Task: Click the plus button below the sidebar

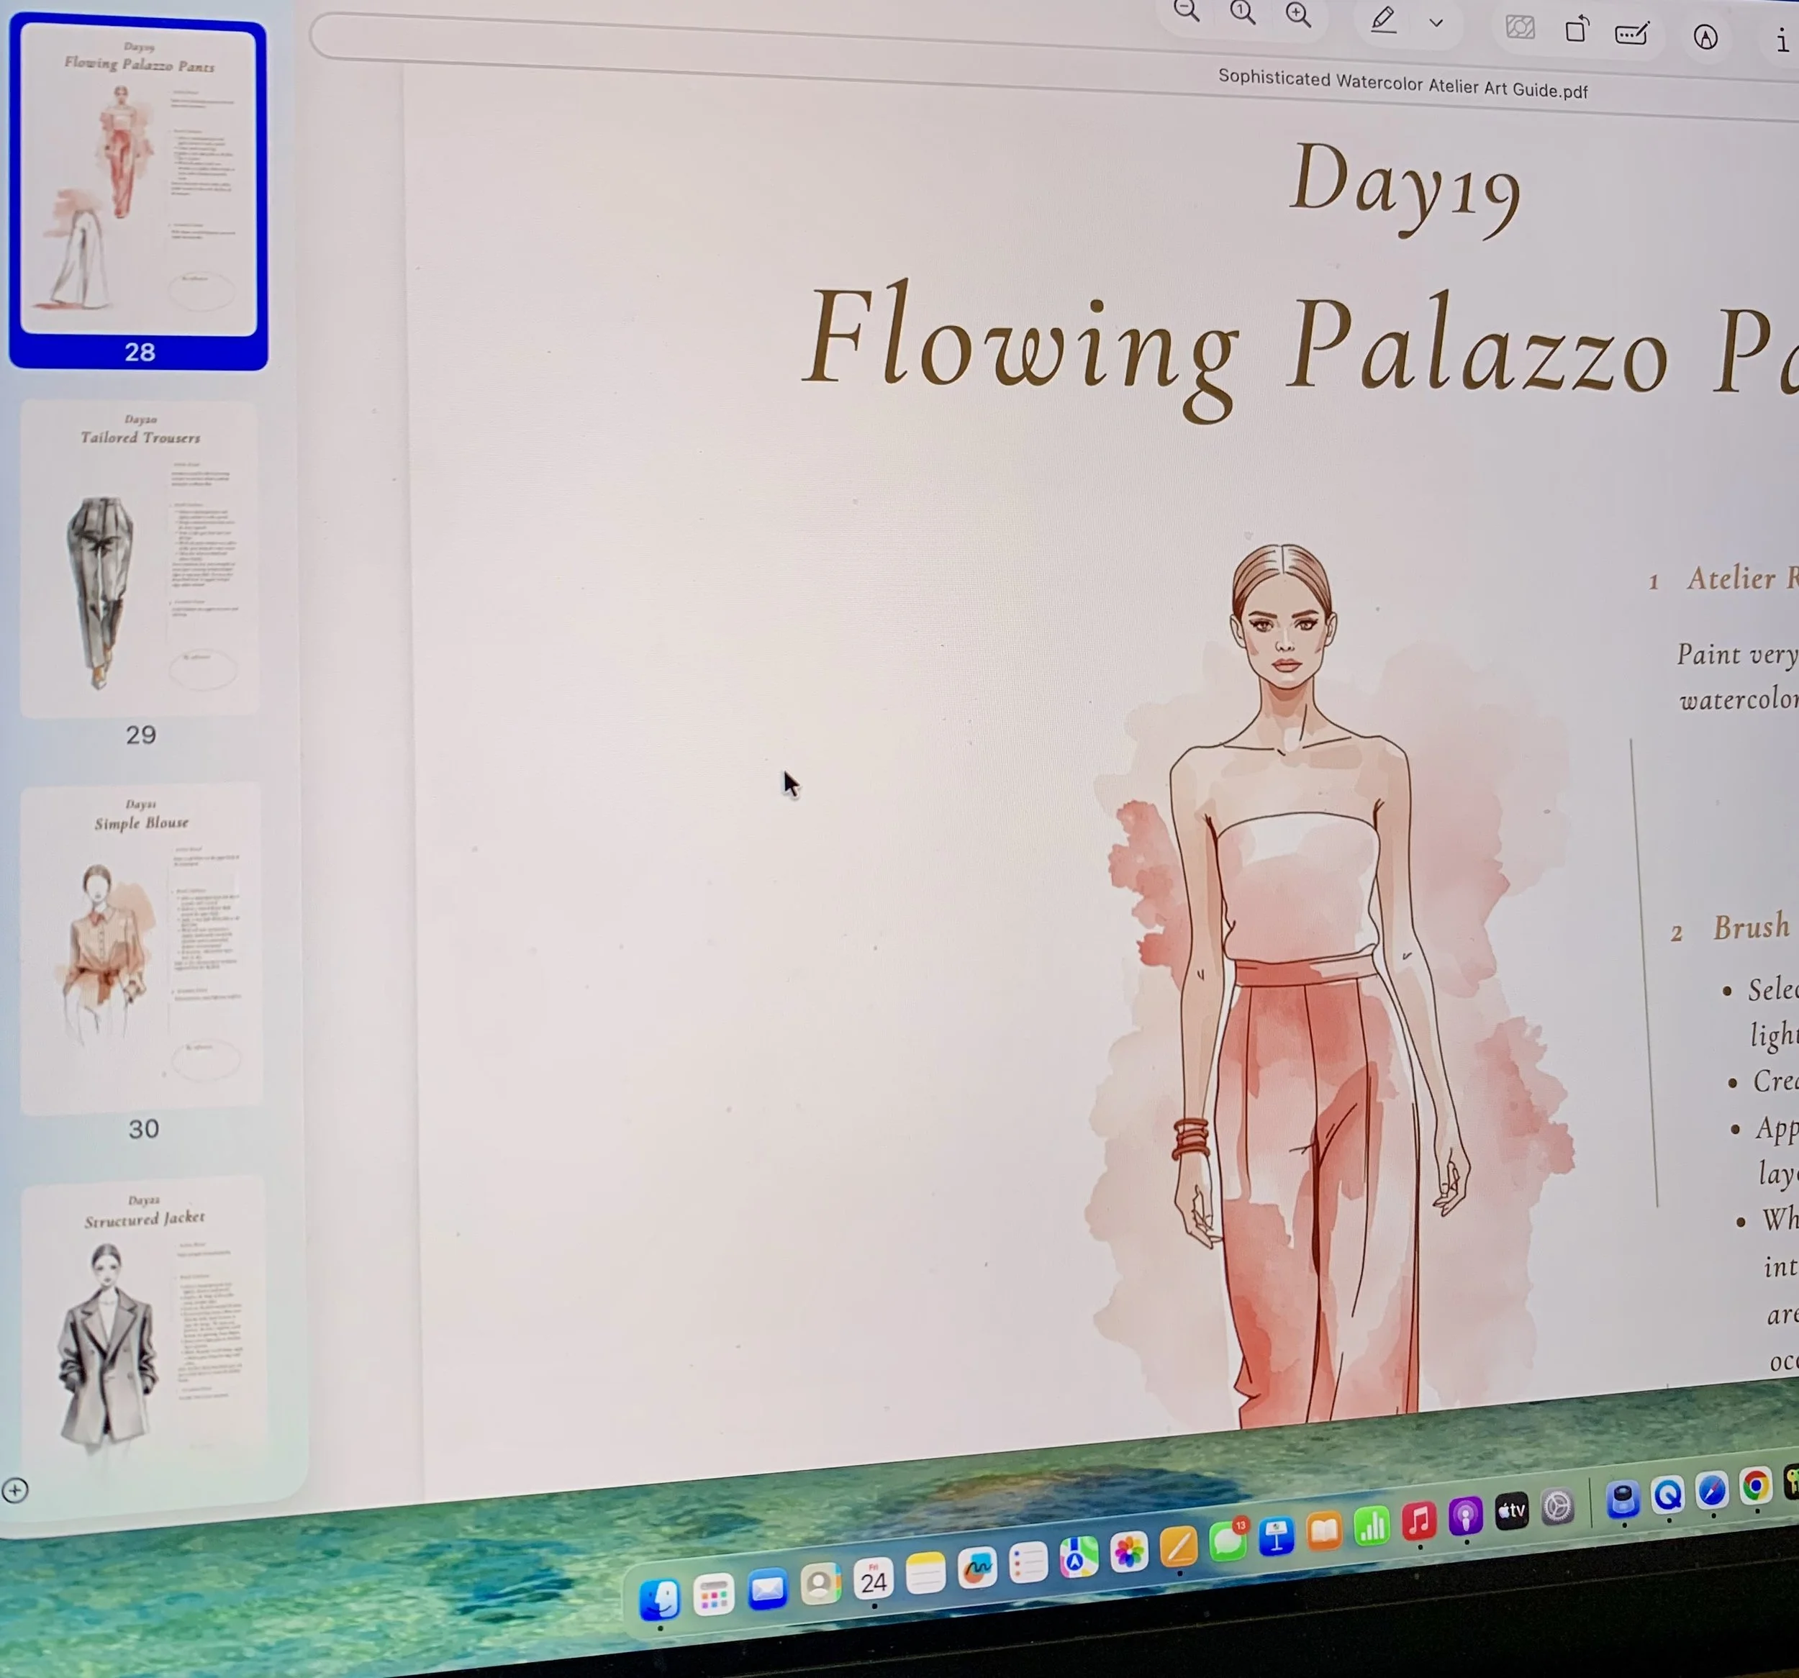Action: click(14, 1489)
